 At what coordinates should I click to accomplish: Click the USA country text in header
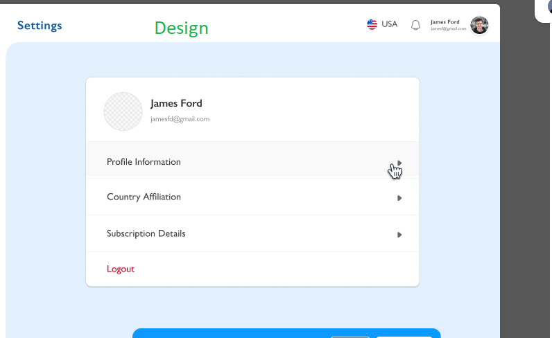(x=389, y=24)
